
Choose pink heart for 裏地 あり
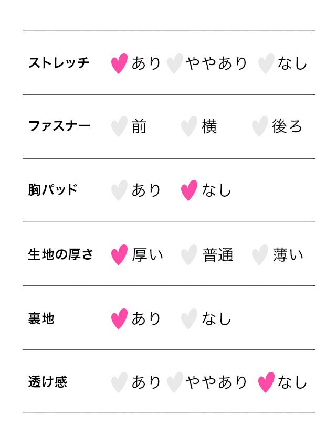[120, 319]
